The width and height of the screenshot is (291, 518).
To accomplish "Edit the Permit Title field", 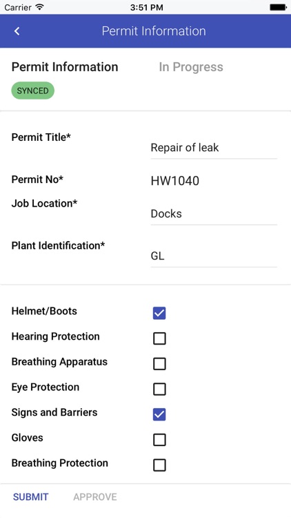I will 214,148.
